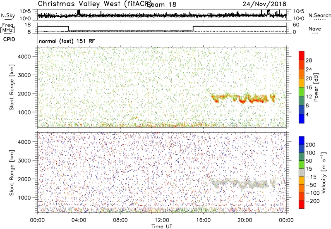
Task: Click the '4' tick on Power colorbar
Action: coord(307,114)
